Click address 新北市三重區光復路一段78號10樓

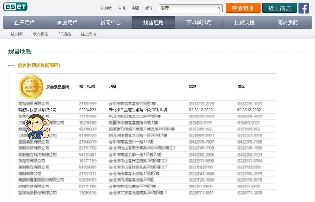[x=138, y=110]
